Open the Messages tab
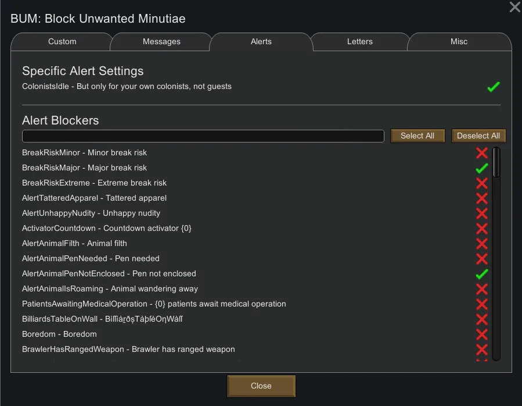This screenshot has width=522, height=406. coord(161,42)
